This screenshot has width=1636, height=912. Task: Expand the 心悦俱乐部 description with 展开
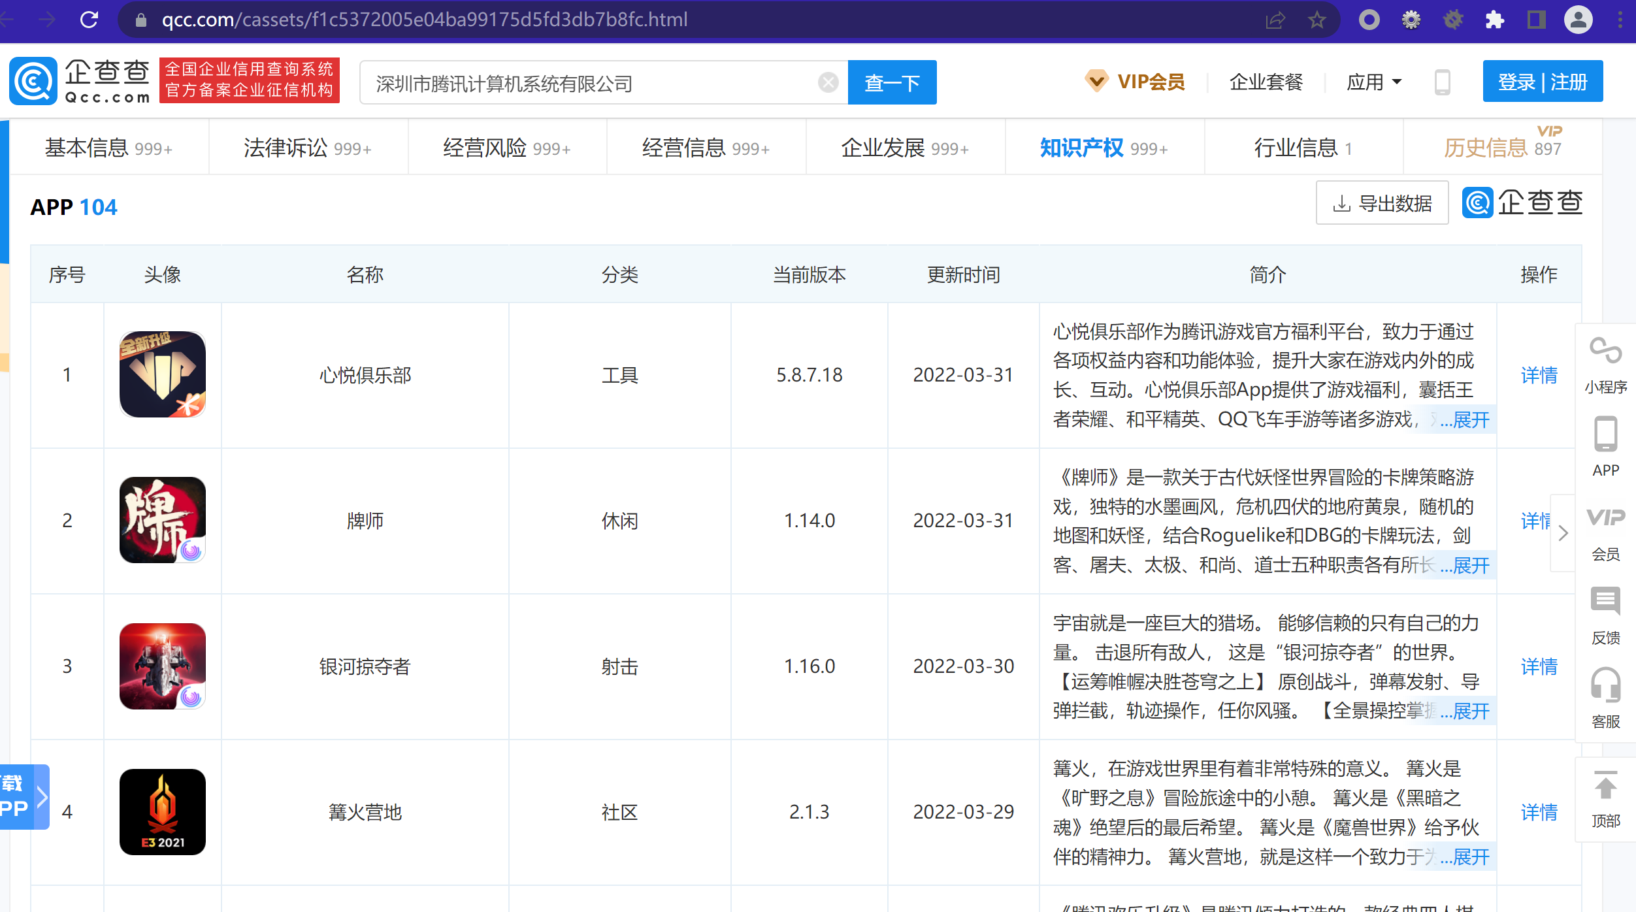[1470, 419]
